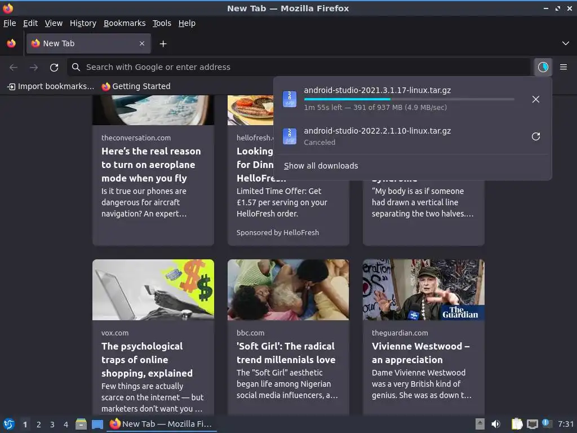The width and height of the screenshot is (577, 433).
Task: Focus the search or enter address field
Action: [x=299, y=67]
